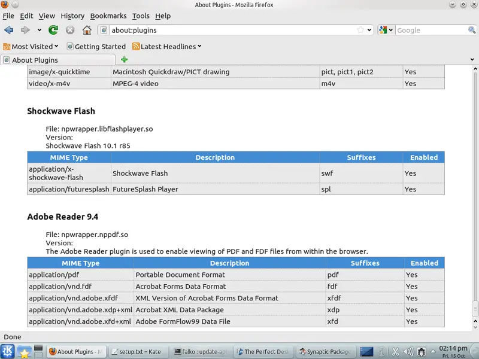The width and height of the screenshot is (479, 359).
Task: Click the blue screen tray icon
Action: pos(366,352)
